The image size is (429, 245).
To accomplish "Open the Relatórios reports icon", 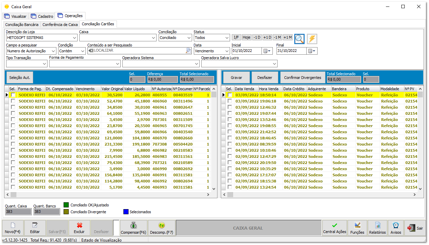I will [377, 228].
